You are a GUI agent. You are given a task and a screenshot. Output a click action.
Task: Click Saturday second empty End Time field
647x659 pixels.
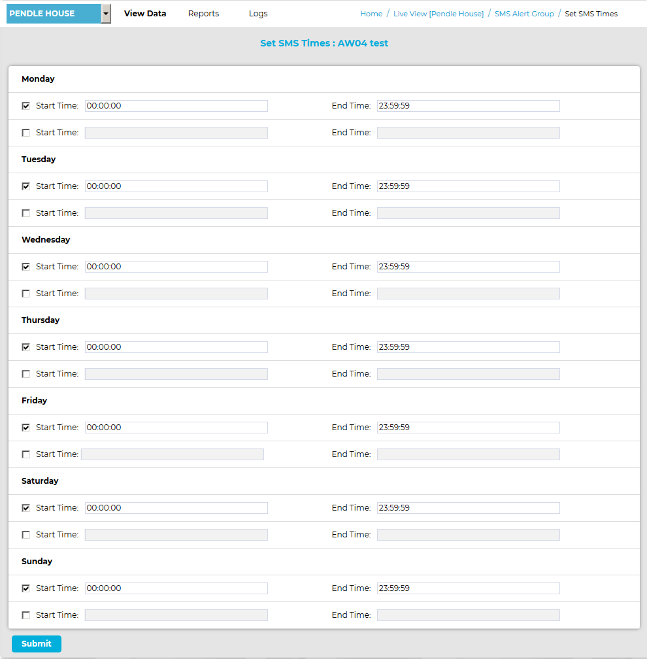(469, 535)
